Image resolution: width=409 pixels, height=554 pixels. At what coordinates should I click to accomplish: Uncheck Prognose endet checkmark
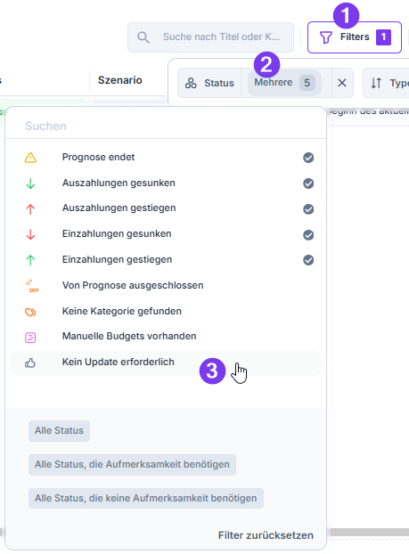click(308, 158)
